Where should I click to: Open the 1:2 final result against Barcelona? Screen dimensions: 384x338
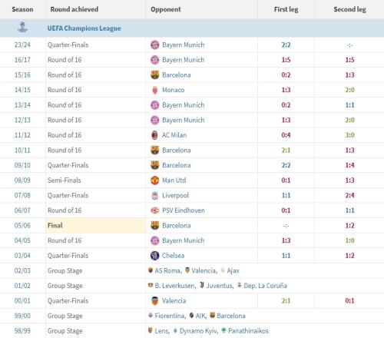click(x=349, y=226)
